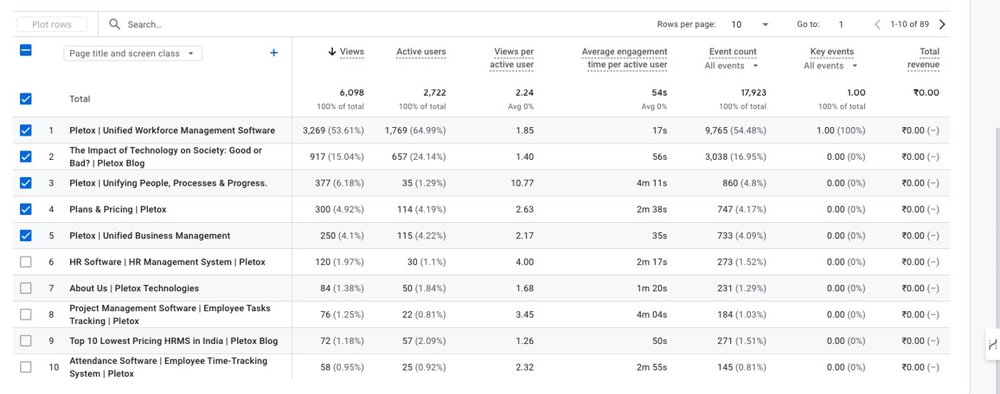Image resolution: width=1000 pixels, height=394 pixels.
Task: Sort by the Active users column
Action: (421, 51)
